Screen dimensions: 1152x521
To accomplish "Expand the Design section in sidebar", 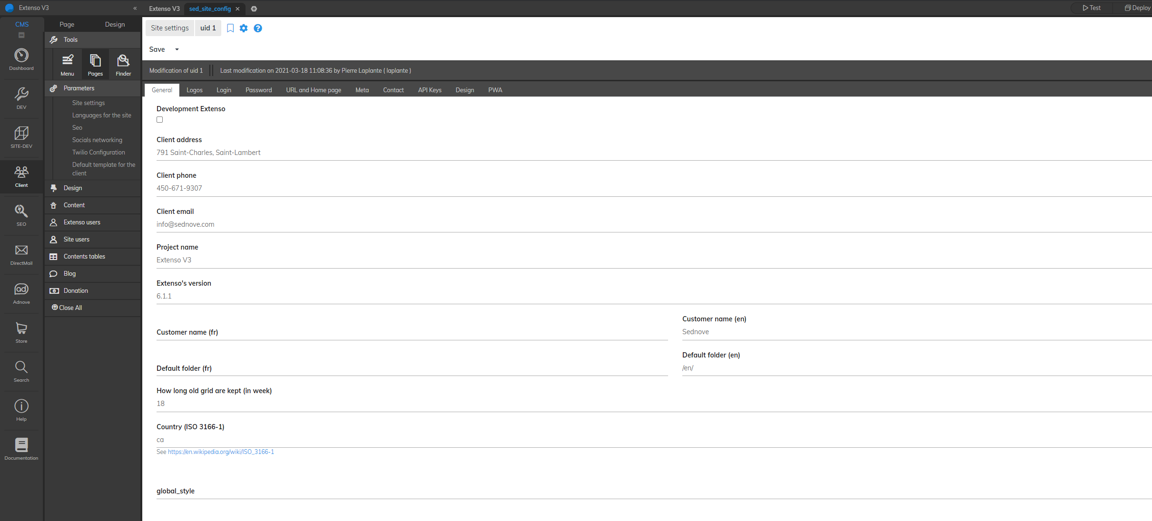I will click(x=72, y=188).
